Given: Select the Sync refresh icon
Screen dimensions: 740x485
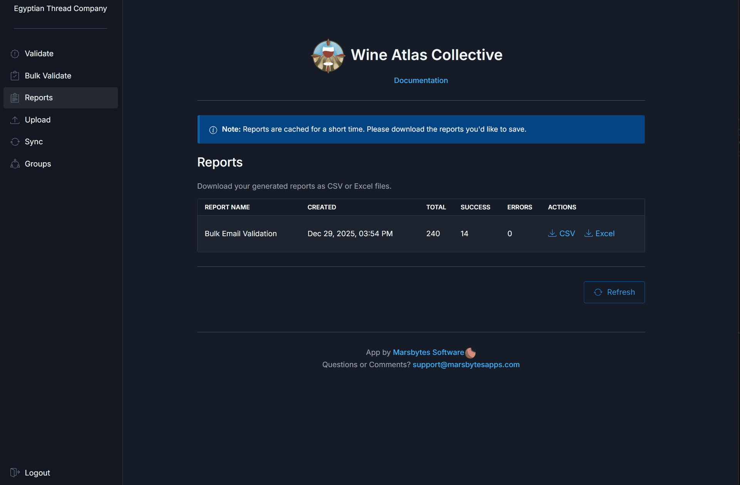Looking at the screenshot, I should click(x=15, y=141).
